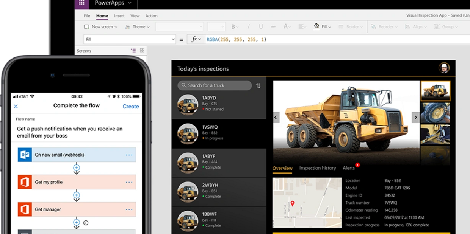The width and height of the screenshot is (470, 234).
Task: Open the Align dropdown
Action: [416, 27]
